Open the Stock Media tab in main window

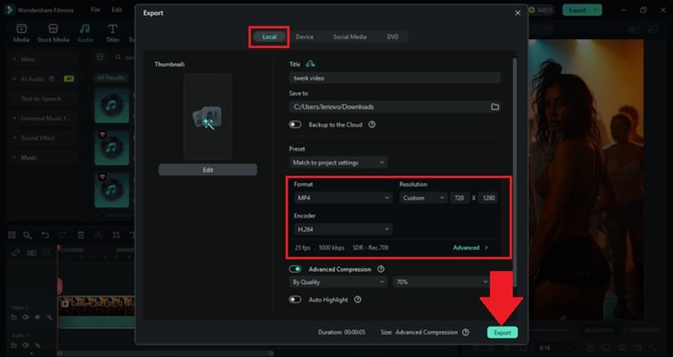coord(53,33)
